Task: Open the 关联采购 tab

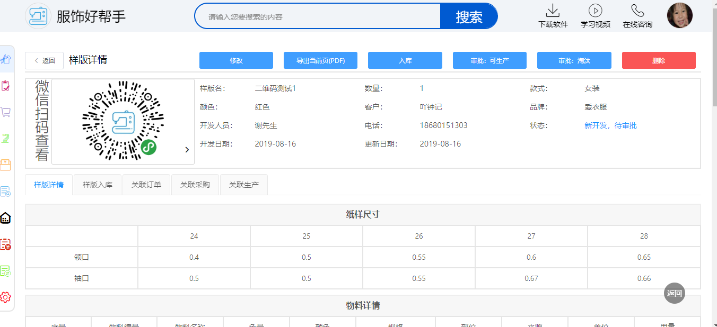Action: (195, 185)
